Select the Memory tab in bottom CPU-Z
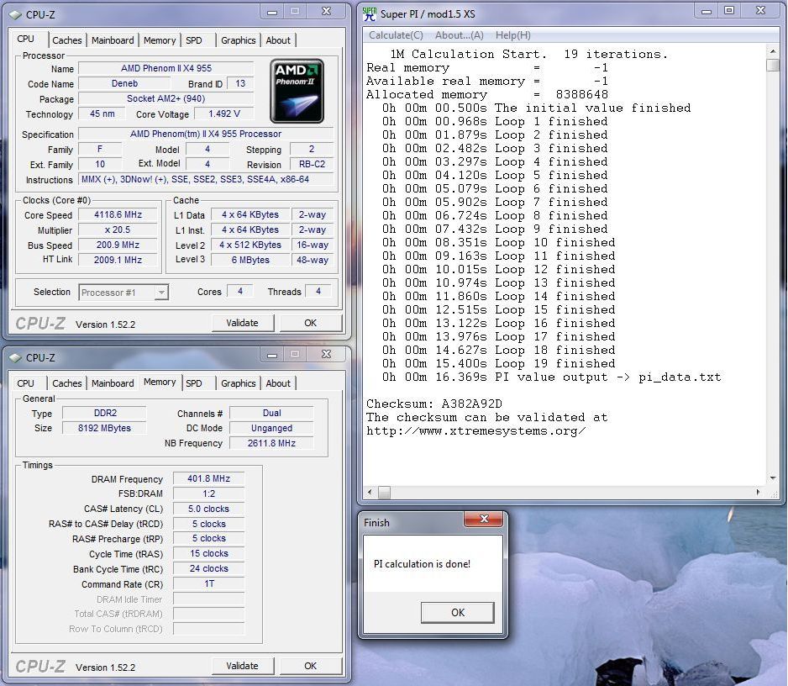 pos(160,382)
